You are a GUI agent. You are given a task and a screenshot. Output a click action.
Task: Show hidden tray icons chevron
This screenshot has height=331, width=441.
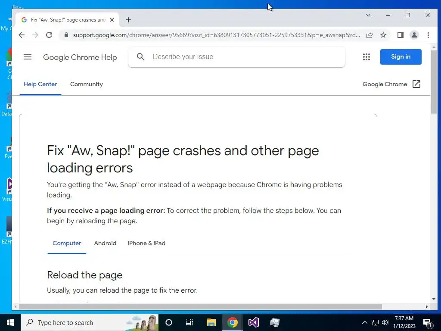click(364, 322)
